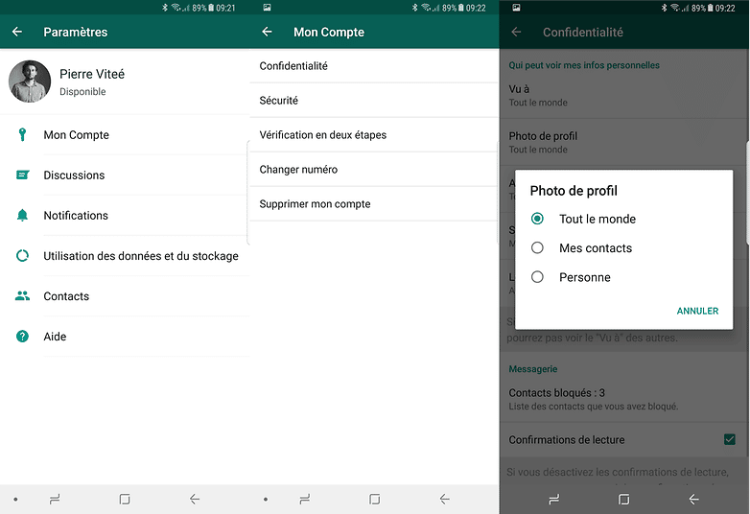Viewport: 750px width, 514px height.
Task: Select the Personne radio option
Action: click(x=538, y=277)
